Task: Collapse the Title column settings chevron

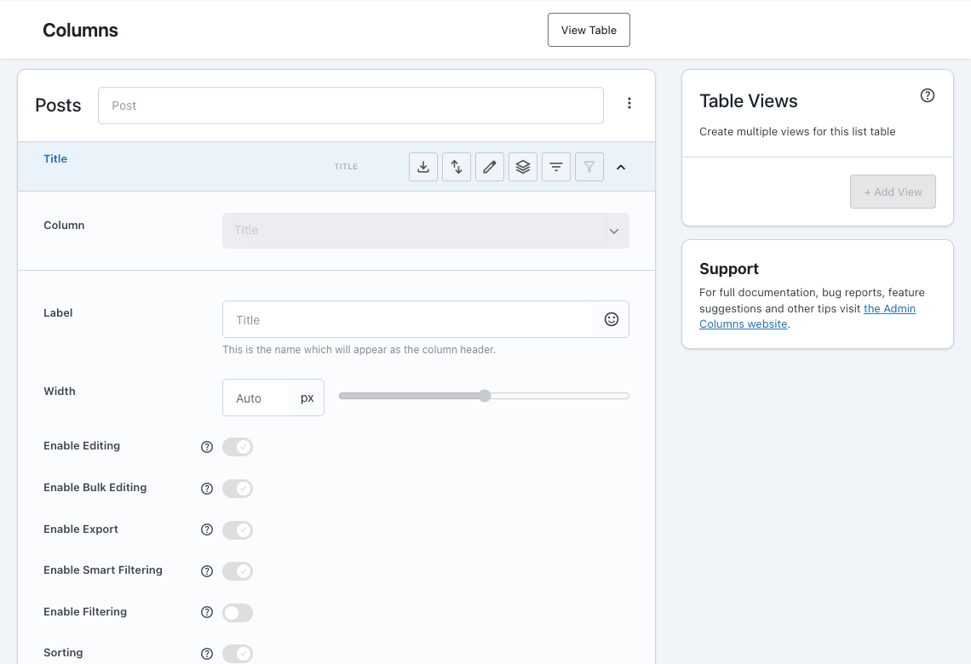Action: [x=620, y=167]
